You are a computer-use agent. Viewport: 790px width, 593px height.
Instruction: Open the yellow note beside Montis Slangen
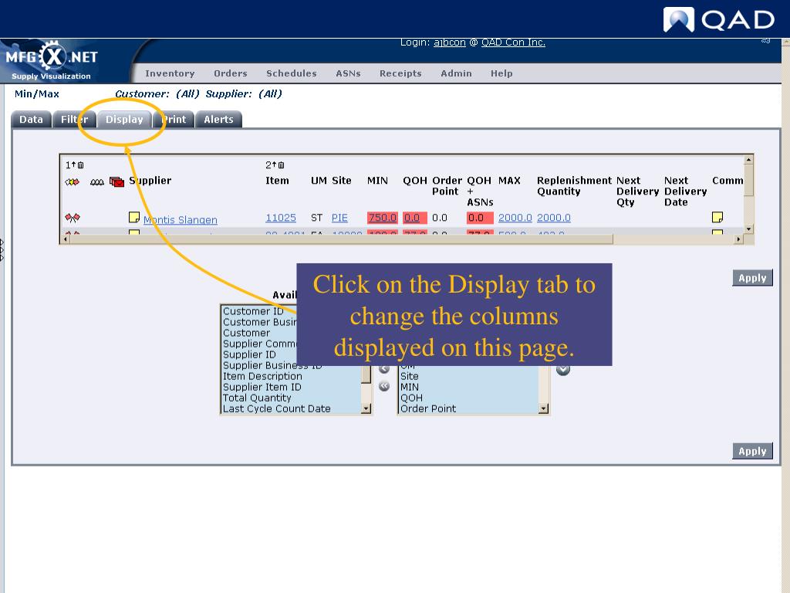pyautogui.click(x=134, y=217)
